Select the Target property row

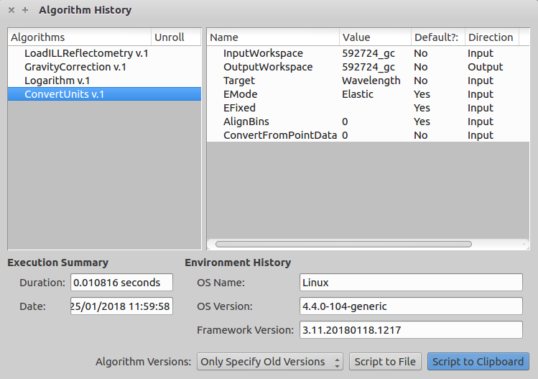239,81
